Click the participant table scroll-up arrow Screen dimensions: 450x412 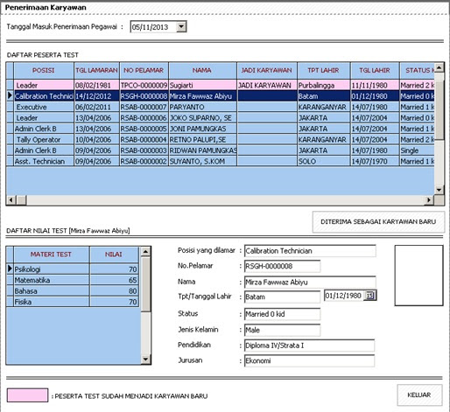[x=439, y=67]
